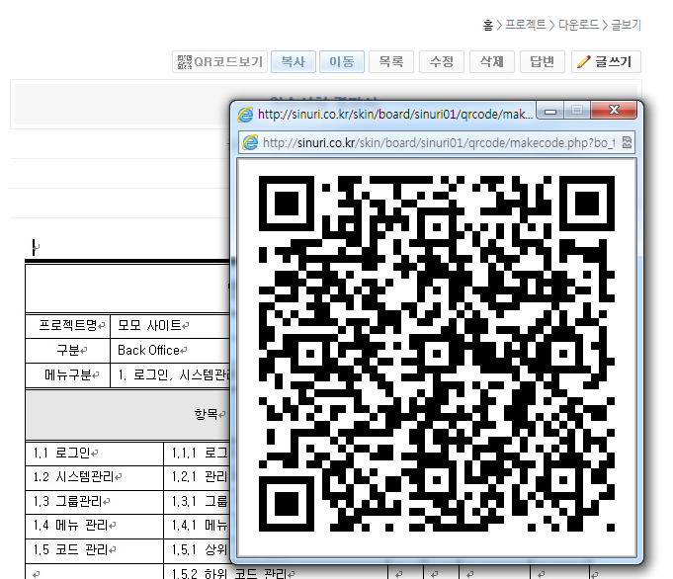Image resolution: width=673 pixels, height=579 pixels.
Task: Click the page icon in popup address bar
Action: coord(251,142)
